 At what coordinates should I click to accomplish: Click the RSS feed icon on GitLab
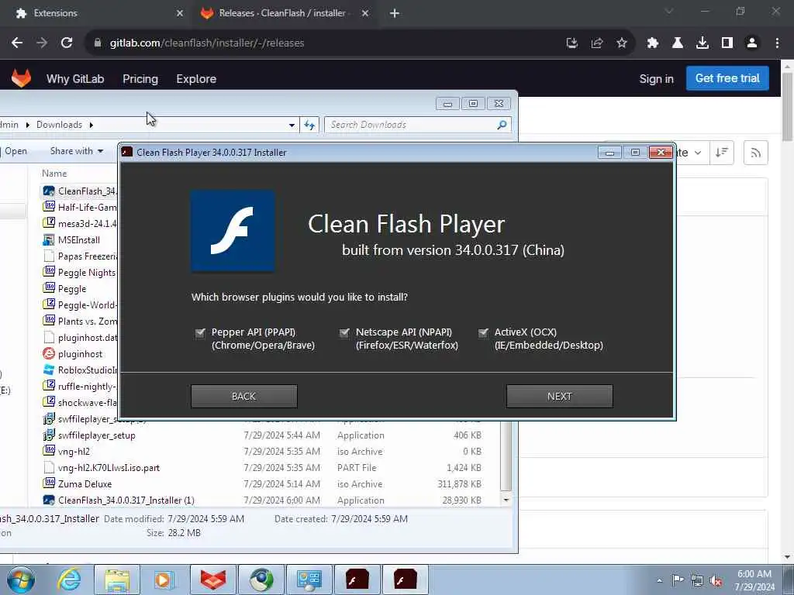755,153
